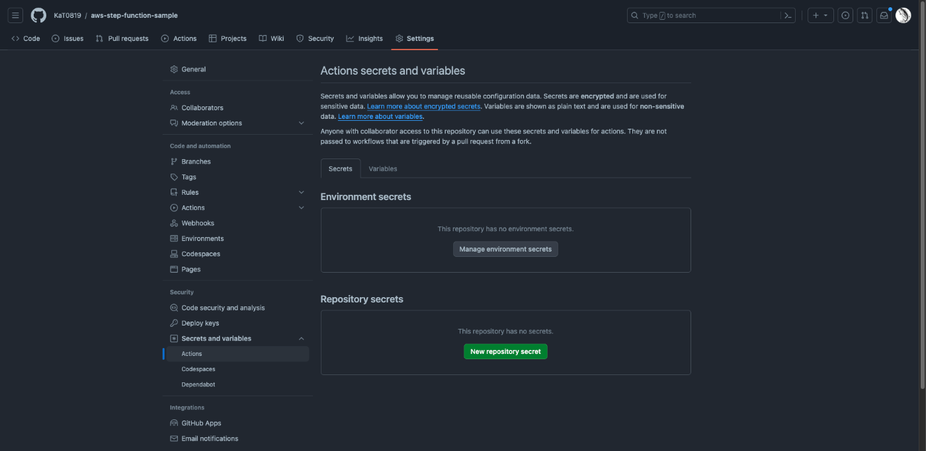
Task: Click the Code security shield-search icon
Action: (174, 308)
